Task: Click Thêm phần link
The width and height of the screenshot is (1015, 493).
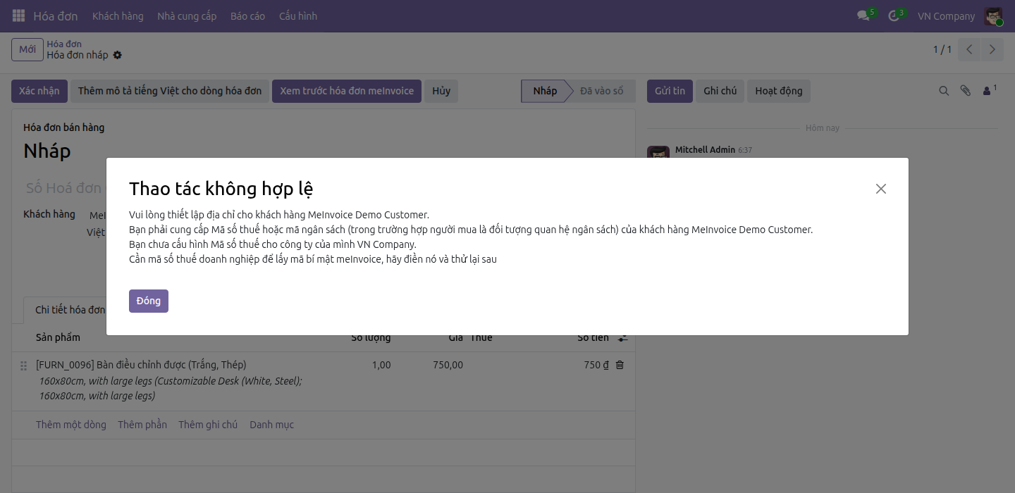Action: click(x=142, y=425)
